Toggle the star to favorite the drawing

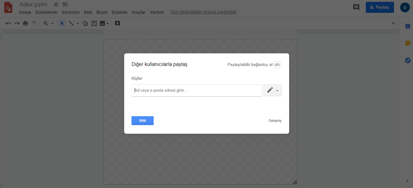56,5
